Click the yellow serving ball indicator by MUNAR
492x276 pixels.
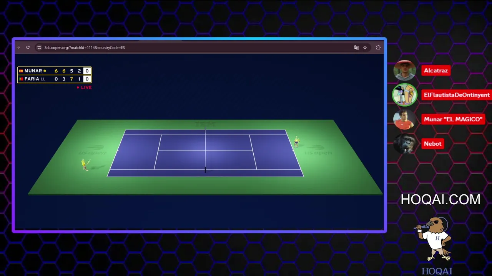click(45, 71)
